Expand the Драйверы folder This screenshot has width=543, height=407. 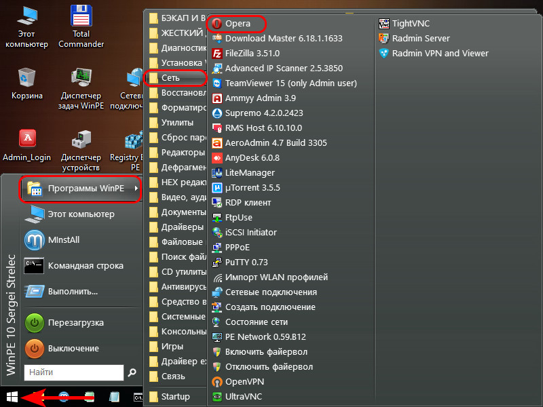click(176, 227)
